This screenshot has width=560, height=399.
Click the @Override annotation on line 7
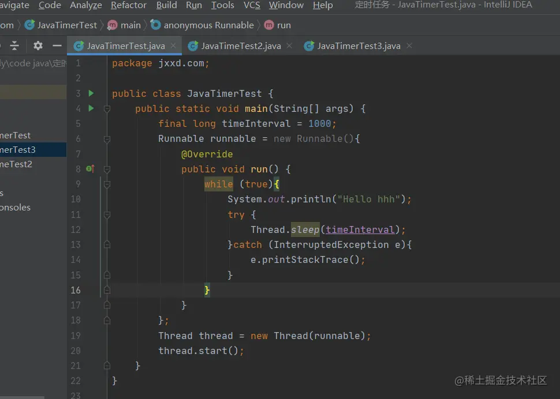[207, 154]
